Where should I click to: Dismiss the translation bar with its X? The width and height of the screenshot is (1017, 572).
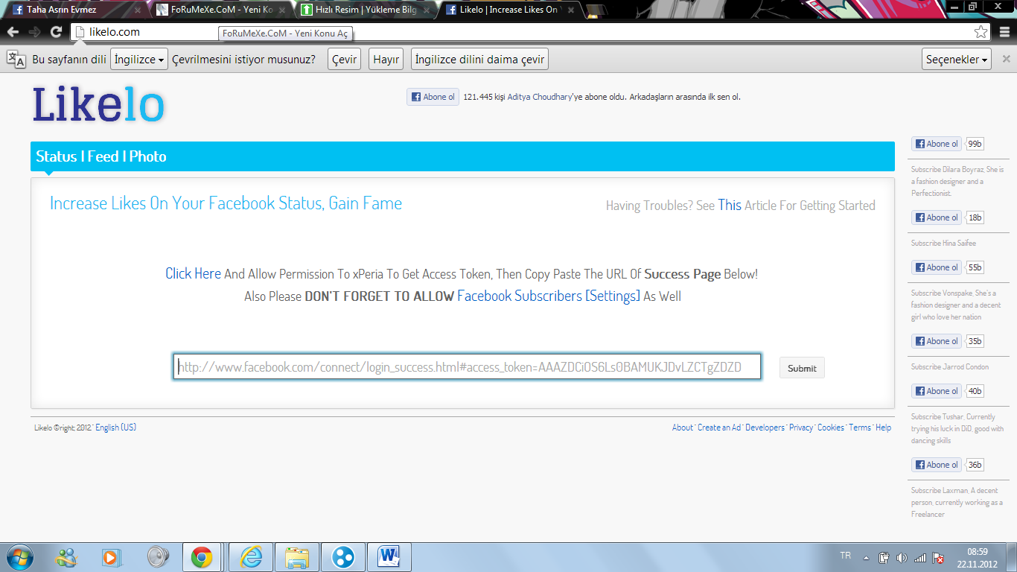(x=1006, y=60)
